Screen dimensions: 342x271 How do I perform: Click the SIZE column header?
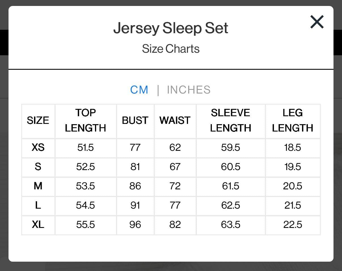click(38, 120)
